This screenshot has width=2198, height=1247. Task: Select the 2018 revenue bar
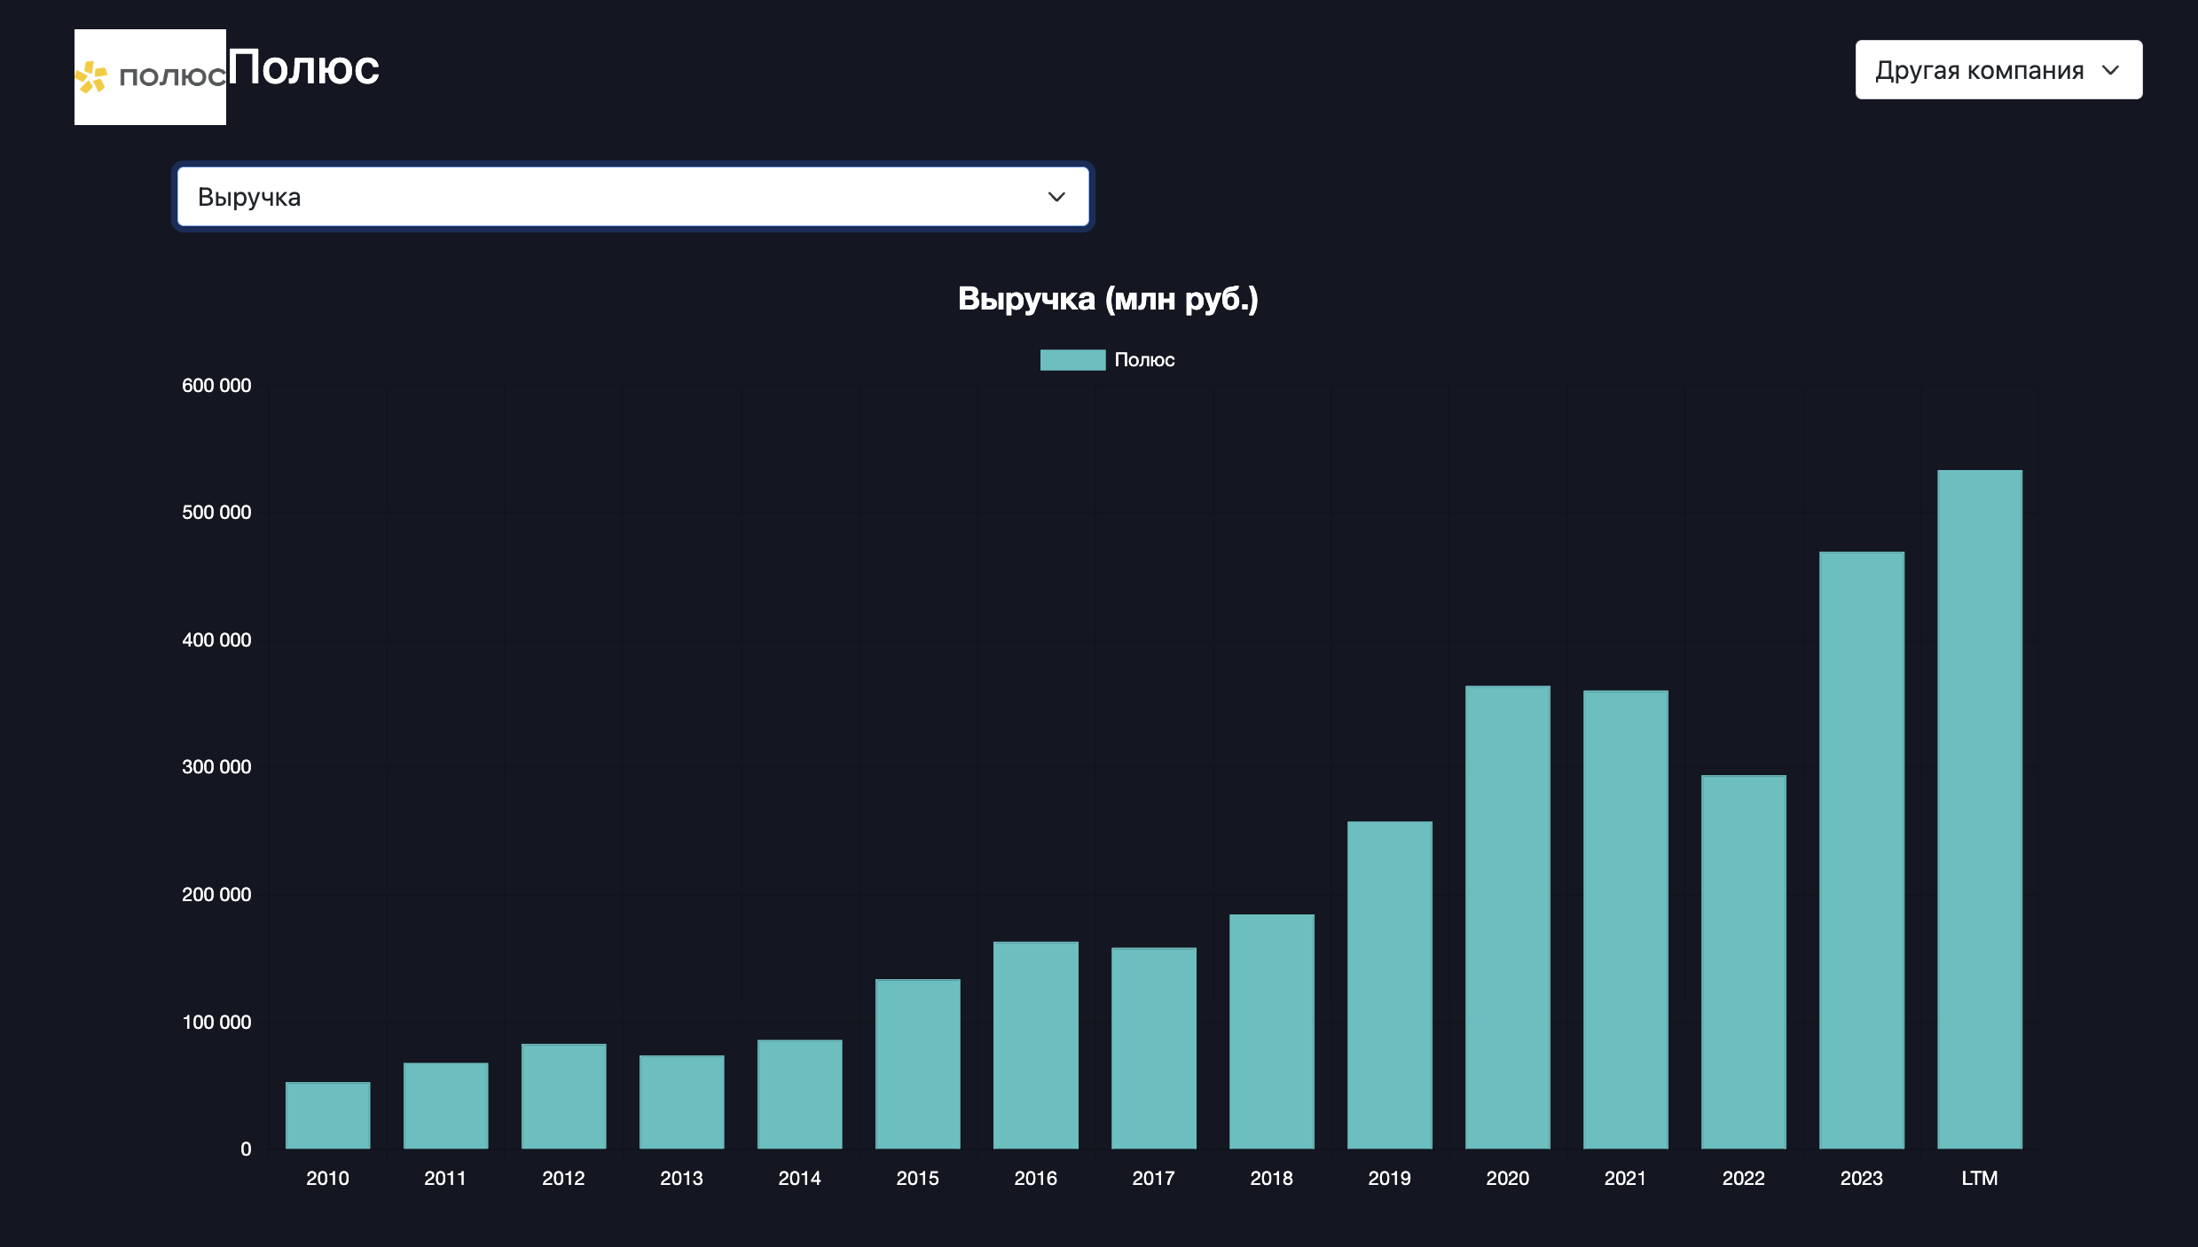1271,1031
